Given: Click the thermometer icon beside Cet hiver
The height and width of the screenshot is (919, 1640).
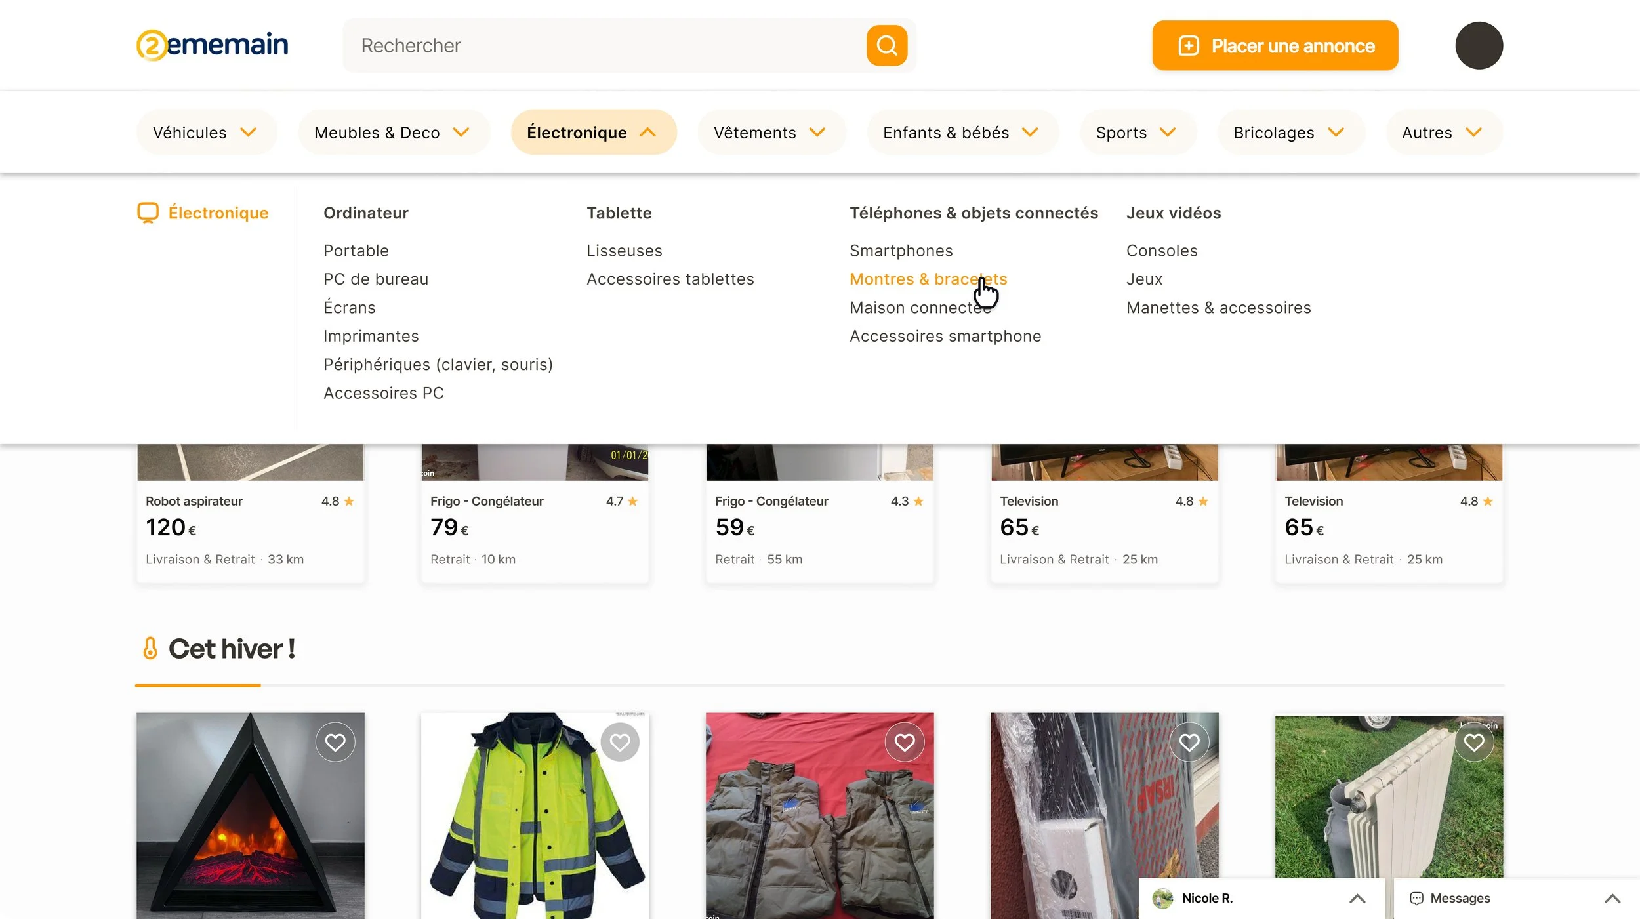Looking at the screenshot, I should (150, 648).
